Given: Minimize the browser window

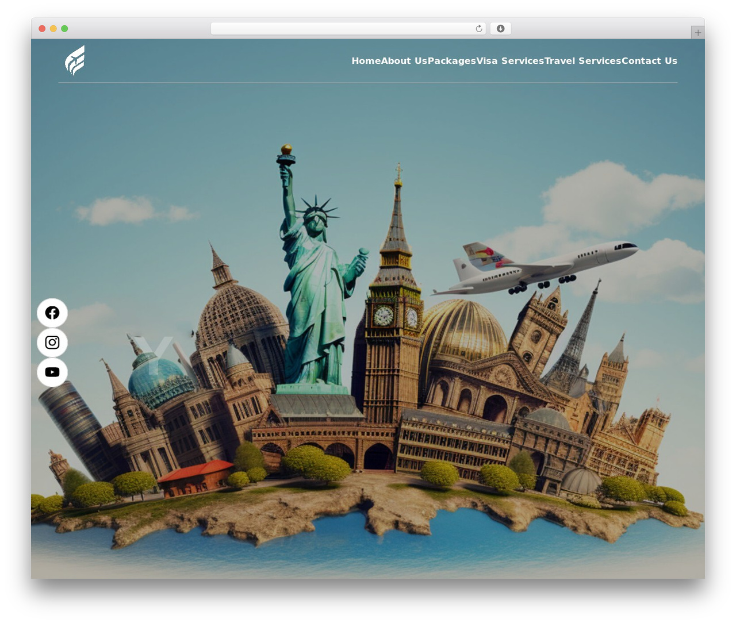Looking at the screenshot, I should click(53, 29).
